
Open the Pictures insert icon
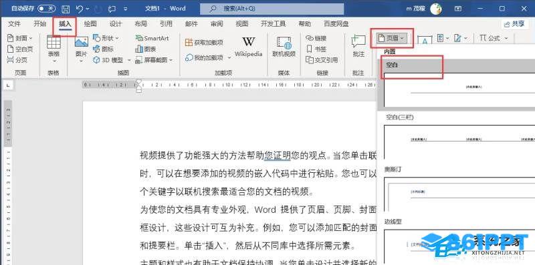[81, 42]
